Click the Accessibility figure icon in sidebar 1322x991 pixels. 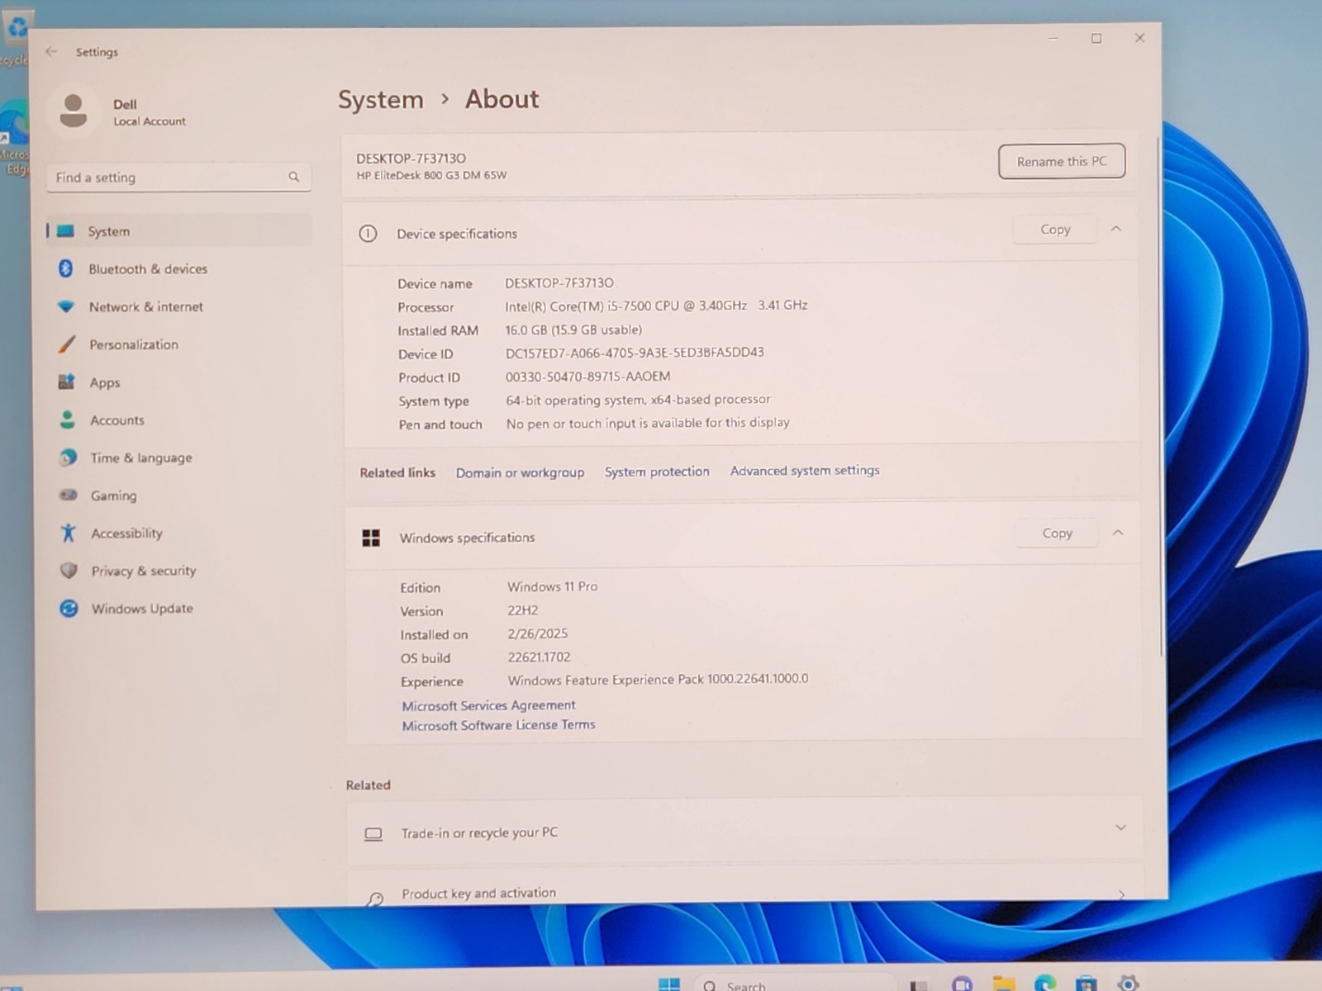click(x=69, y=533)
